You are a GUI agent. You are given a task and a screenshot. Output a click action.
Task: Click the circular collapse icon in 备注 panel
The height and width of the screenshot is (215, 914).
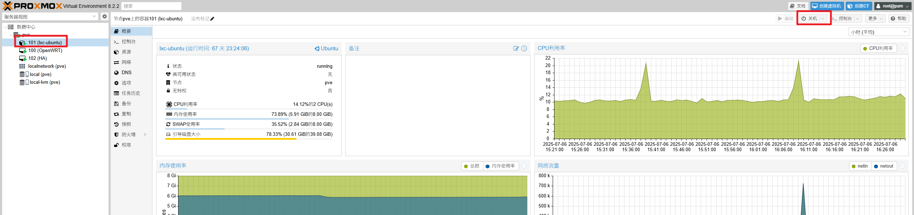tap(524, 48)
